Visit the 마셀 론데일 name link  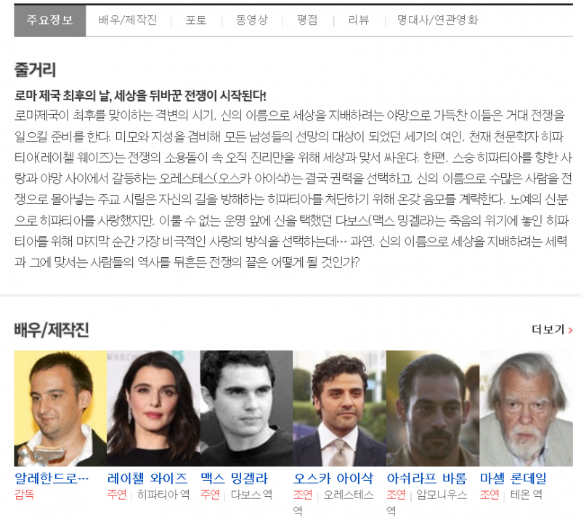pyautogui.click(x=513, y=478)
